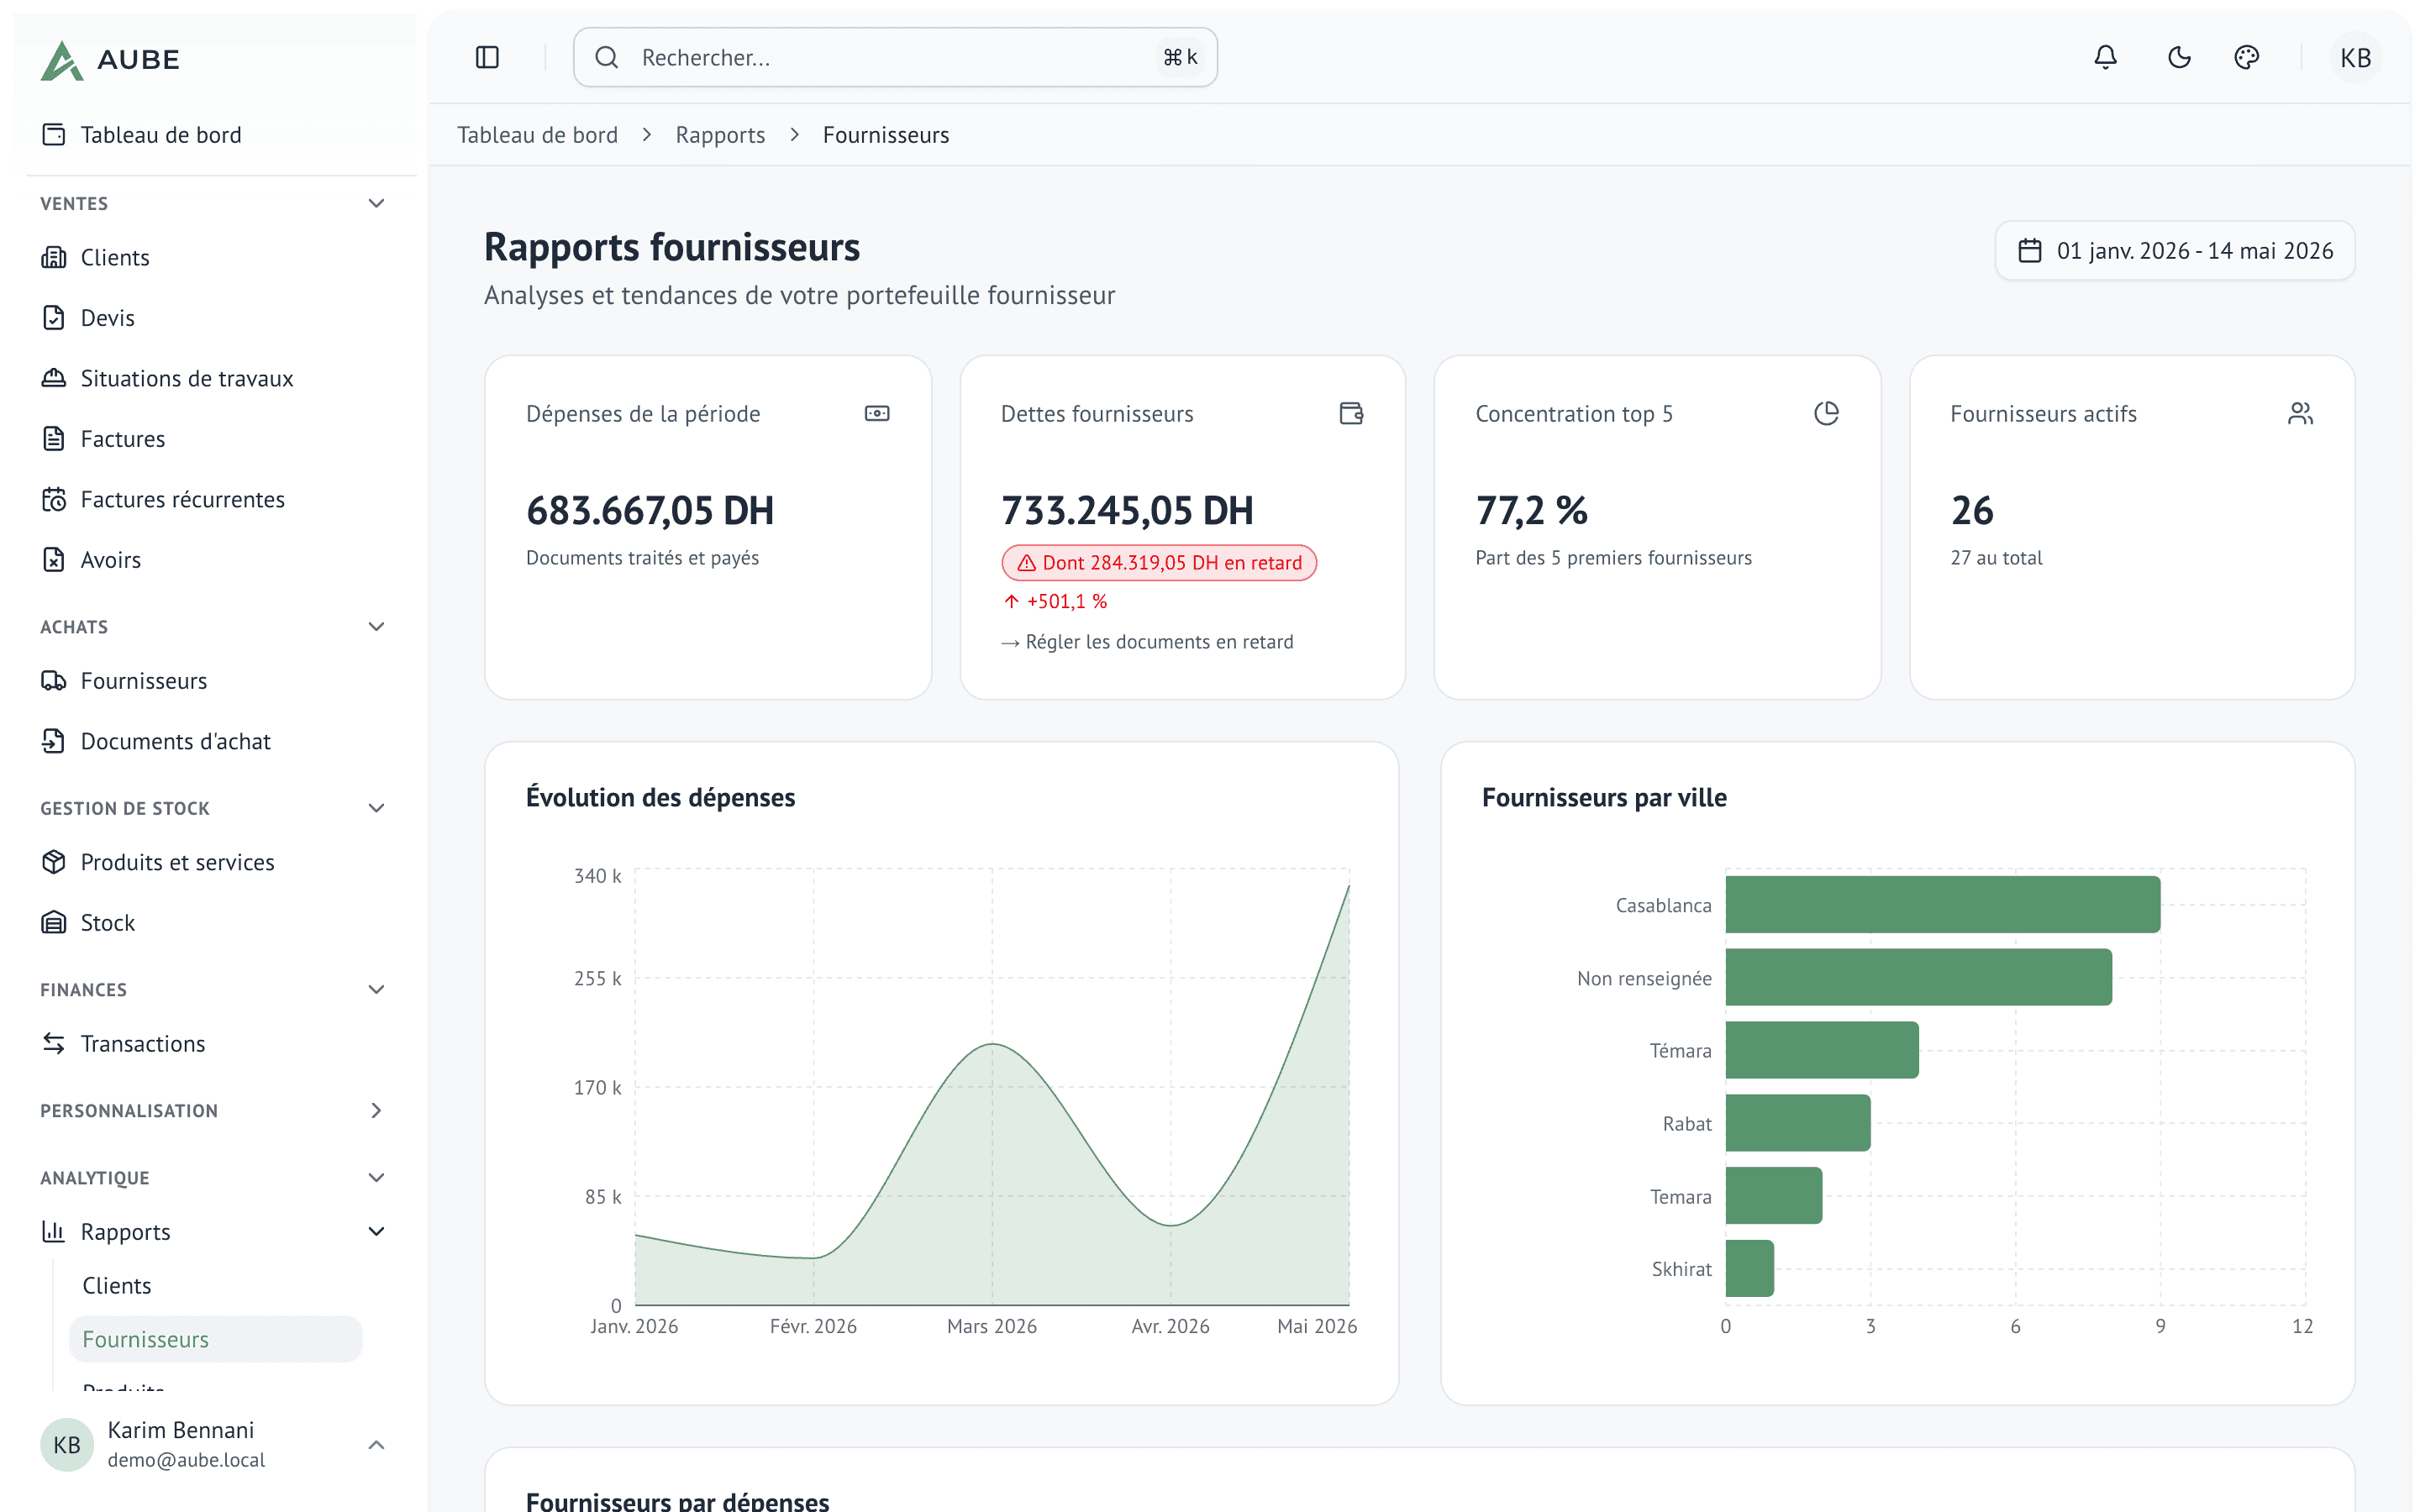Click the Stock warehouse icon
Screen dimensions: 2420x1512
tap(54, 922)
